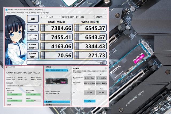Click the 70.56 read result
The image size is (171, 114).
tap(56, 55)
